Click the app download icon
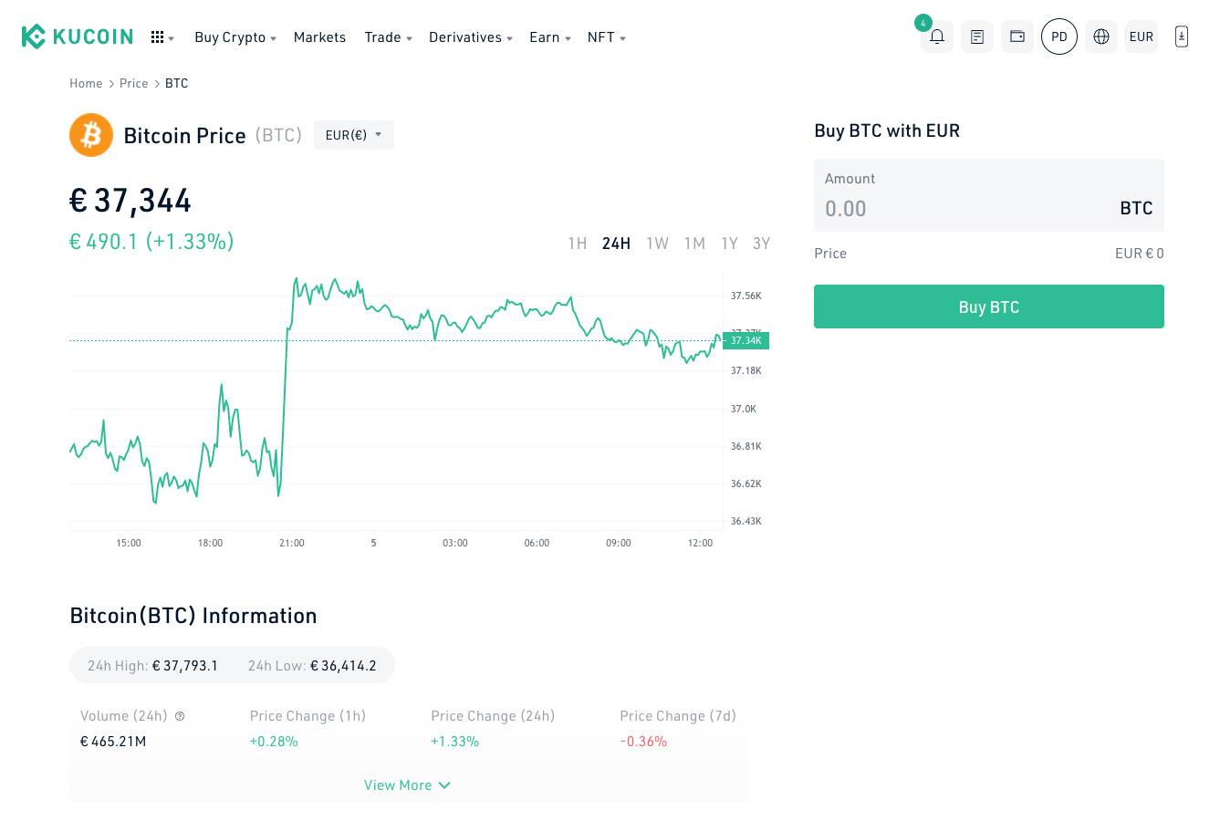 coord(1182,36)
